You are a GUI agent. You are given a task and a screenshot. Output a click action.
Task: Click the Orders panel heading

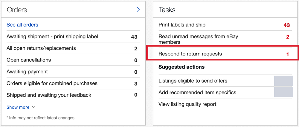[x=17, y=10]
